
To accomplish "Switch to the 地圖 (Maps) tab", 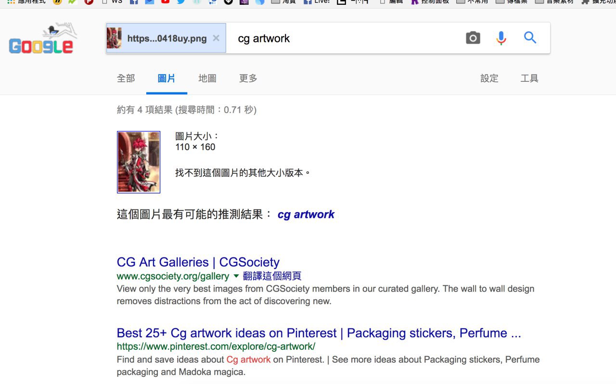I will click(x=207, y=78).
